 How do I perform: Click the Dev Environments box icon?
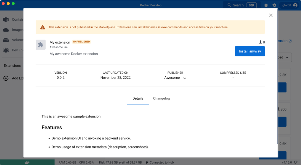6,50
